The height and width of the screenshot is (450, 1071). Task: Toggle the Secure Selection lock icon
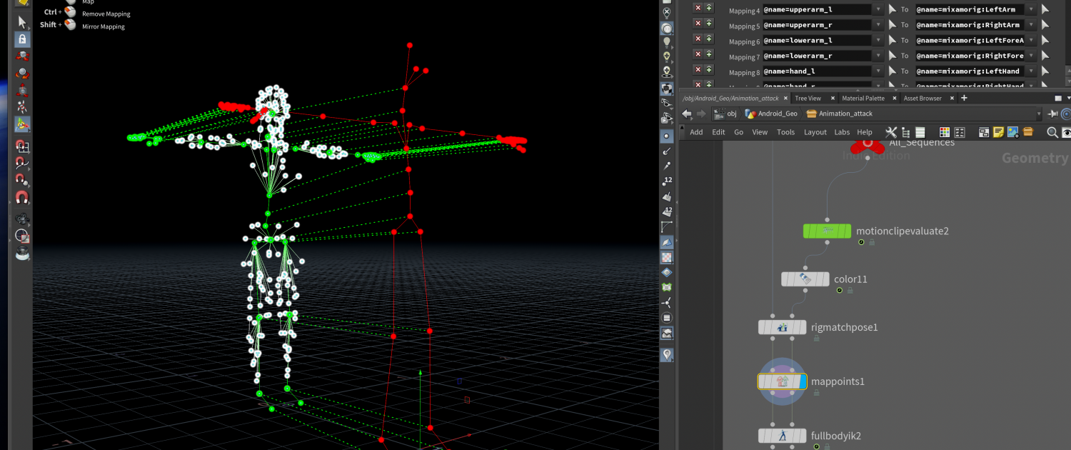point(22,39)
